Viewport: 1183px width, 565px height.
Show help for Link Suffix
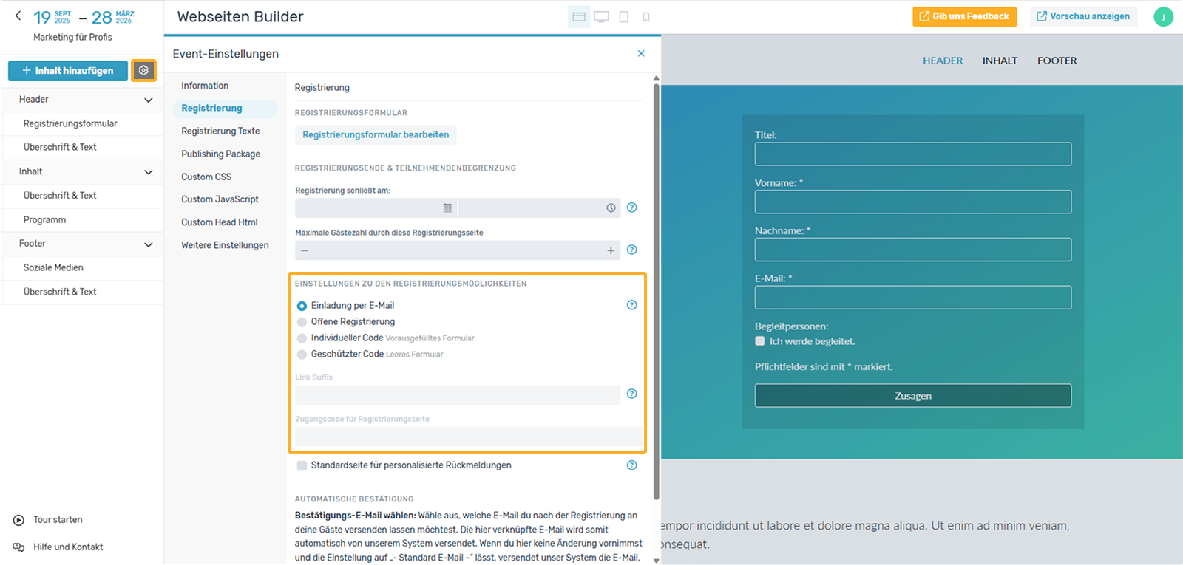631,394
